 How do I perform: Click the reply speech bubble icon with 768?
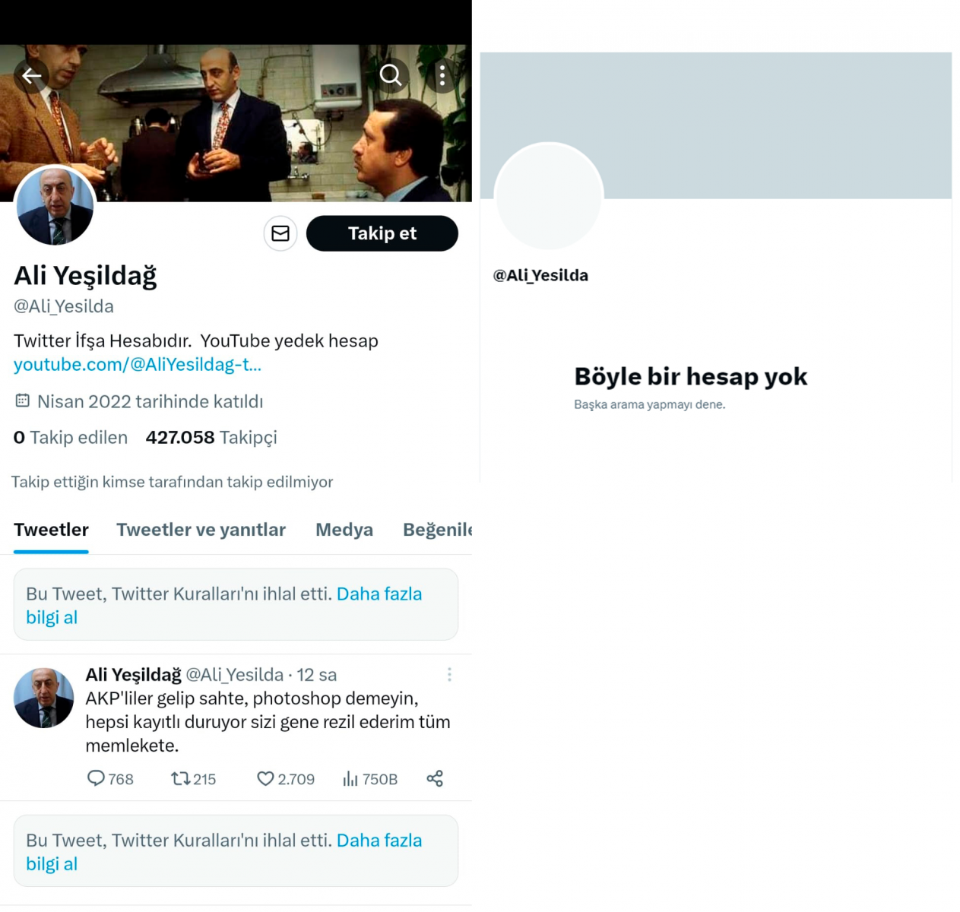pos(96,778)
